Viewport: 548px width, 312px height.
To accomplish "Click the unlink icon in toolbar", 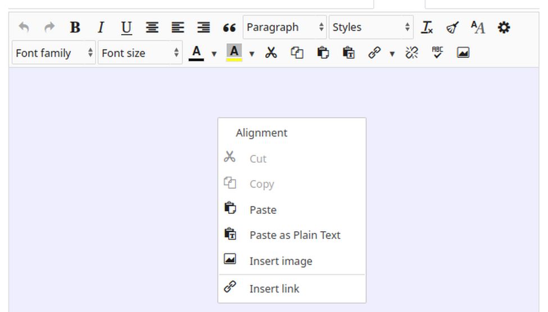I will pyautogui.click(x=412, y=53).
